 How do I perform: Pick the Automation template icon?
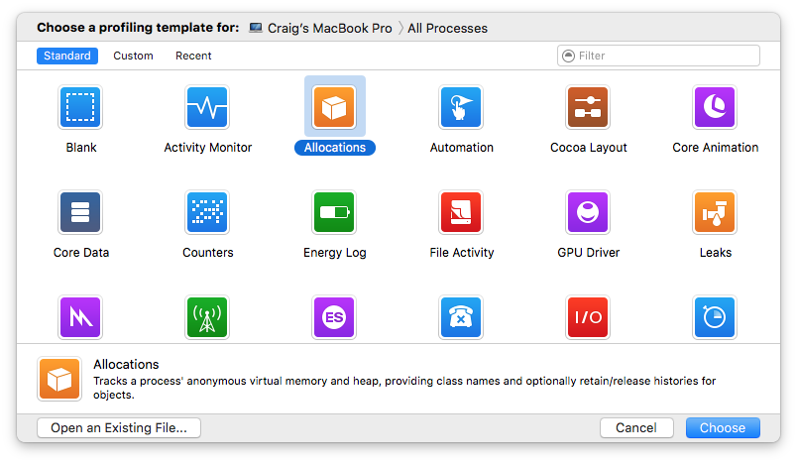(461, 107)
